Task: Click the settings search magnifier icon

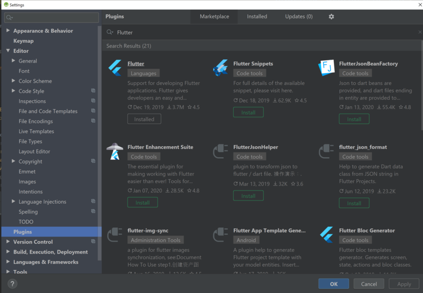Action: tap(9, 18)
